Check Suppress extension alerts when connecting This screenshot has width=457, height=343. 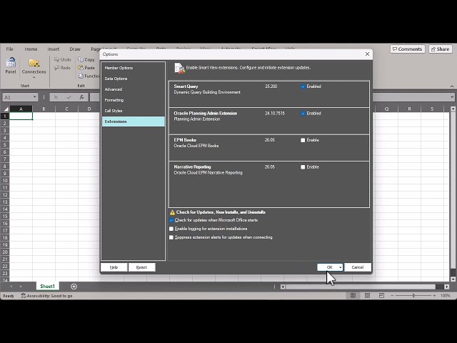[x=171, y=237]
